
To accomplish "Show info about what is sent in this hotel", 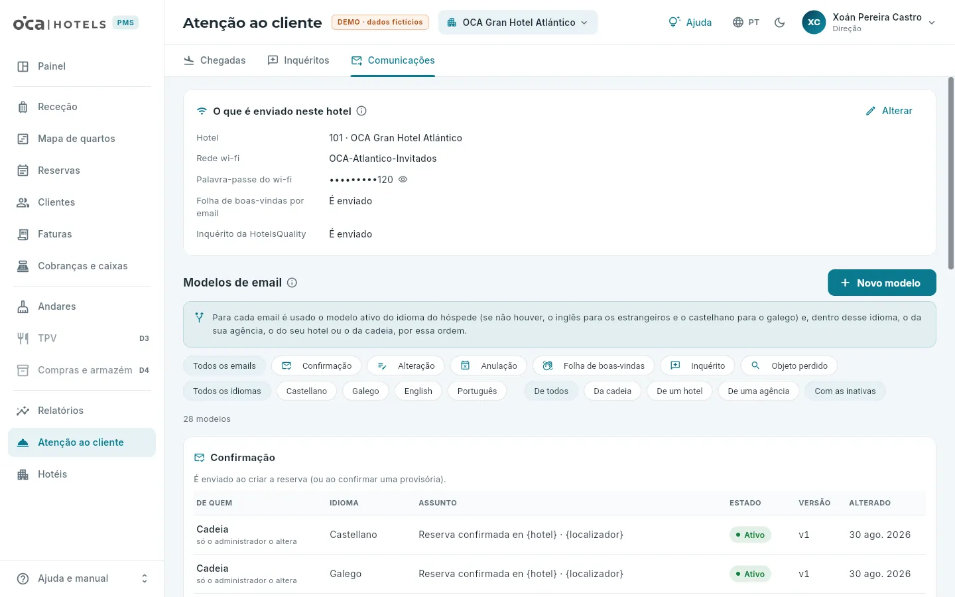I will tap(361, 111).
